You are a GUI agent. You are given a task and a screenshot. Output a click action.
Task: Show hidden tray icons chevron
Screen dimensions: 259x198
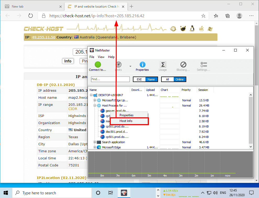(x=203, y=193)
